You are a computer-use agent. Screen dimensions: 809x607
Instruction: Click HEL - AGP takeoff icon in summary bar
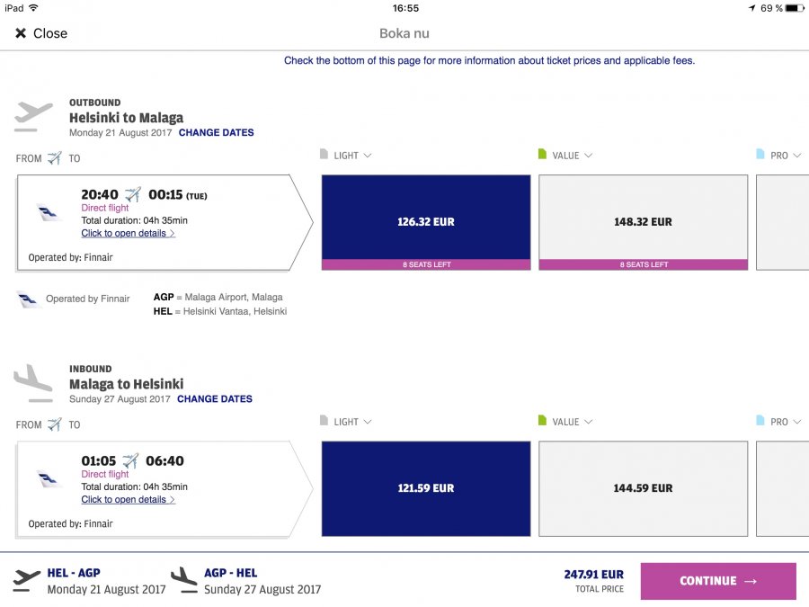(x=27, y=581)
